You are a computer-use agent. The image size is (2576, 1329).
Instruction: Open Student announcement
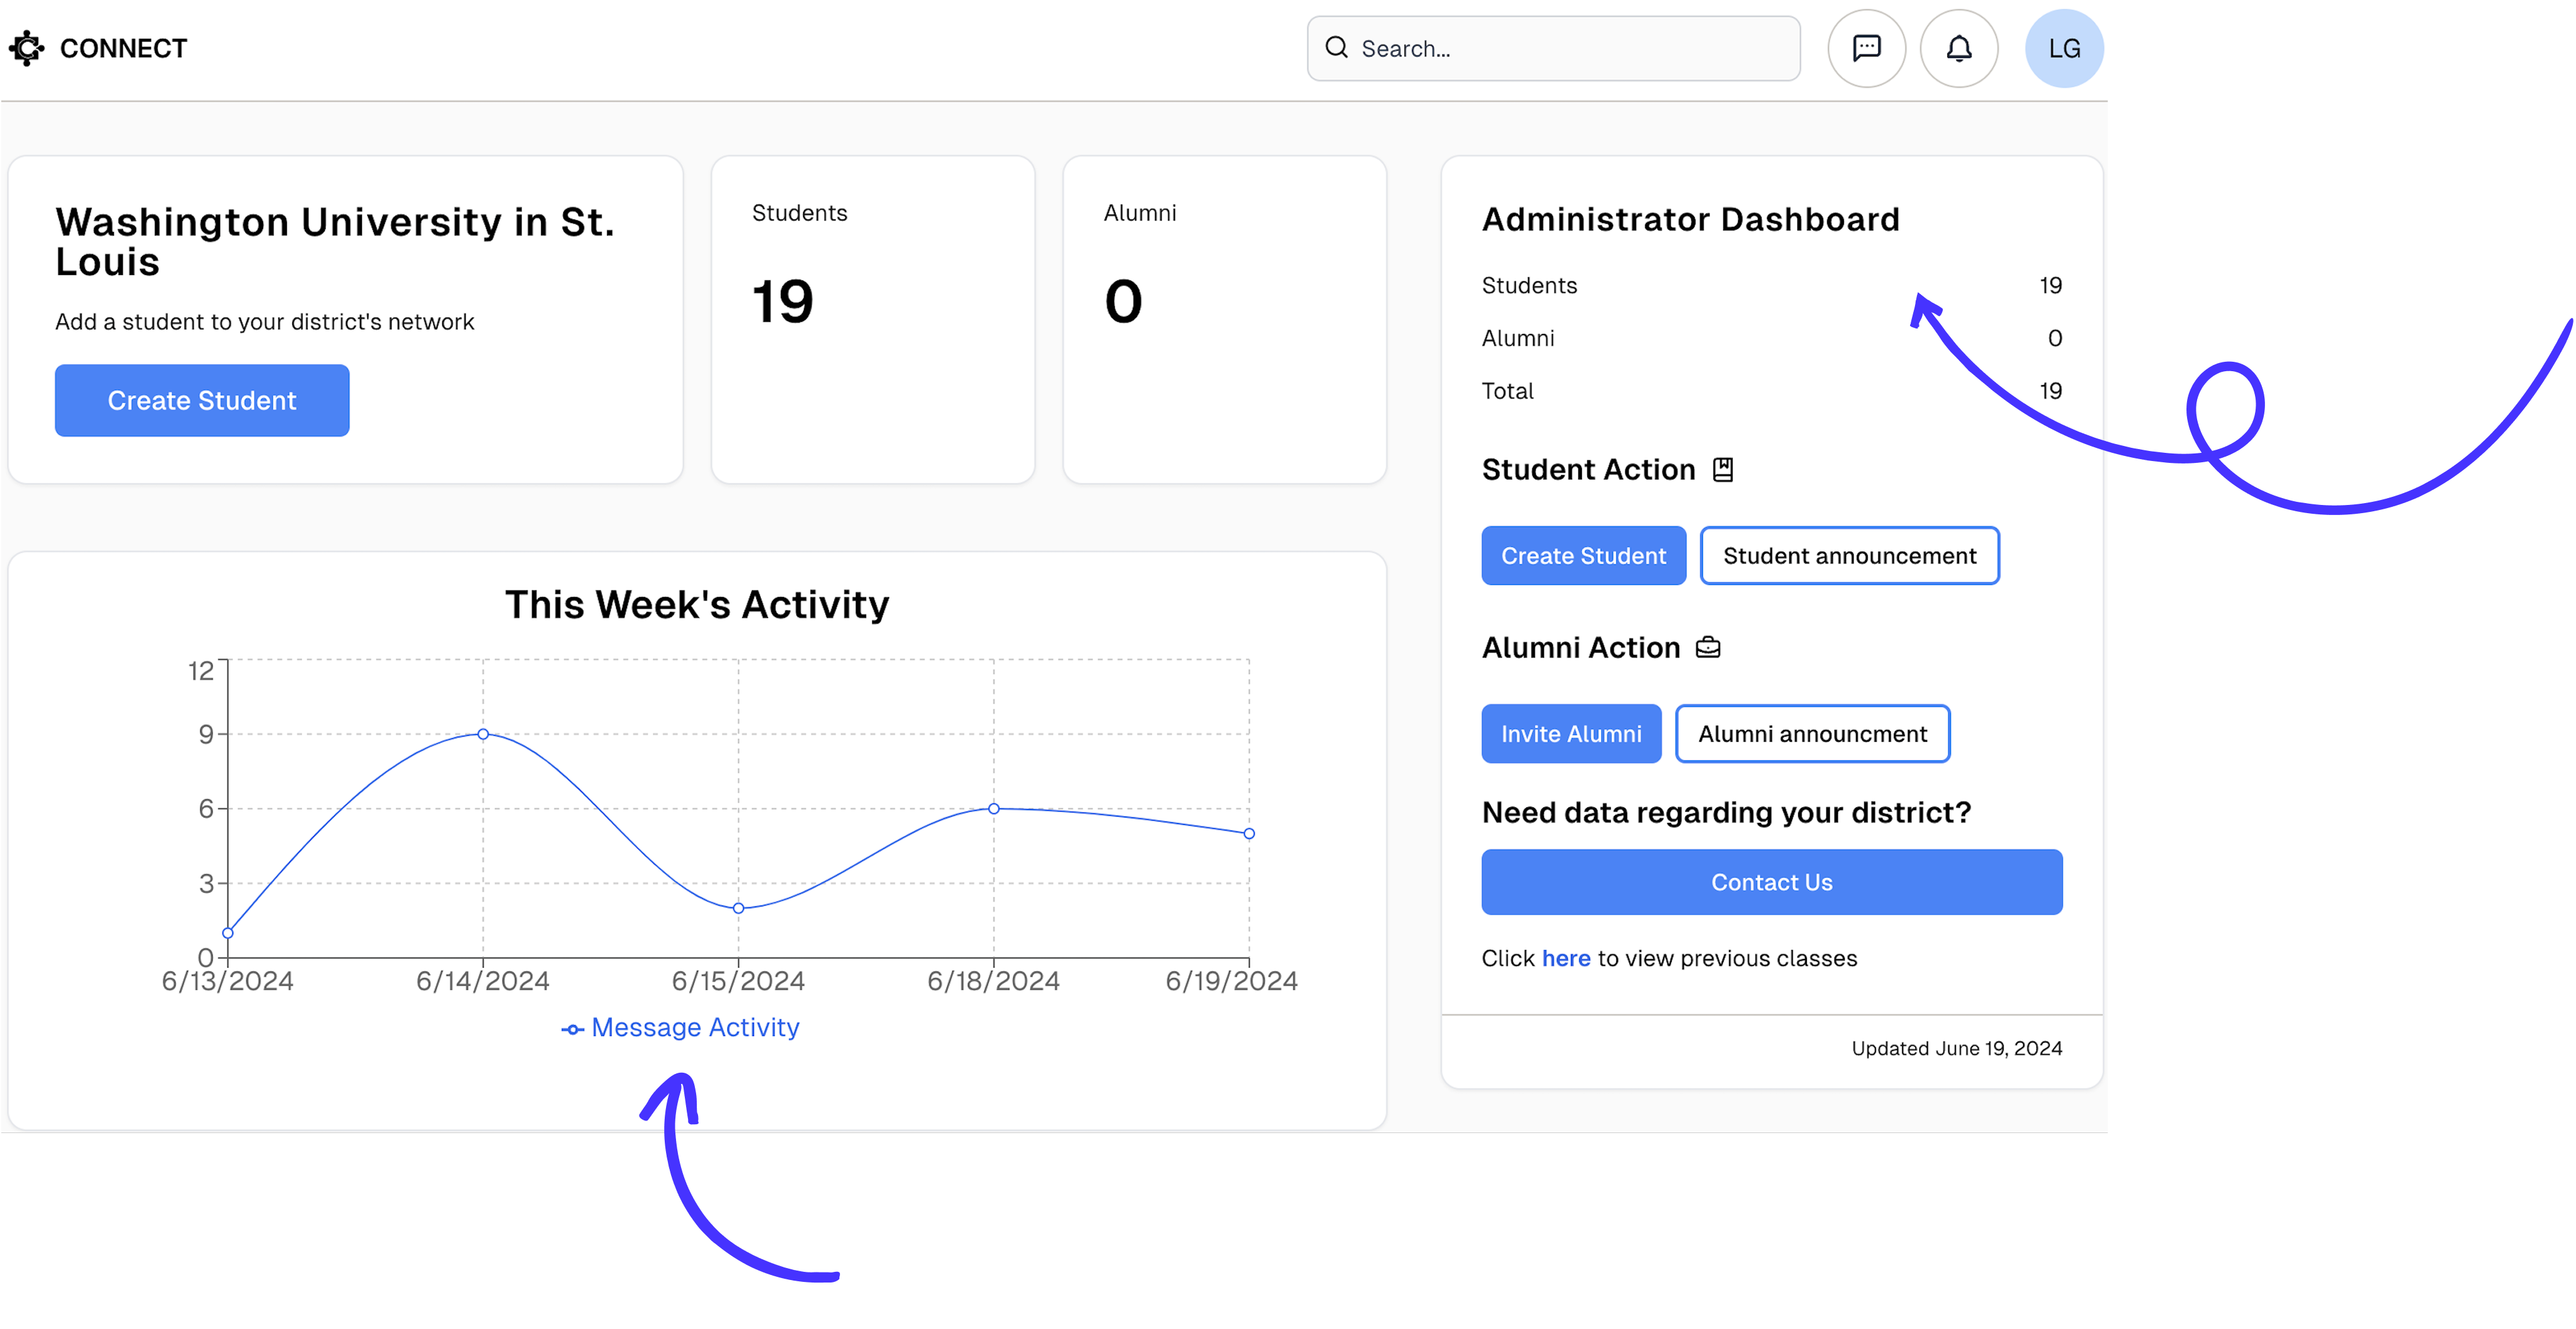point(1849,555)
